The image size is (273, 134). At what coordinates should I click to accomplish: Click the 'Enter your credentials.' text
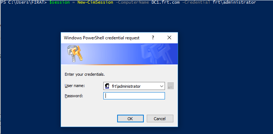click(85, 74)
